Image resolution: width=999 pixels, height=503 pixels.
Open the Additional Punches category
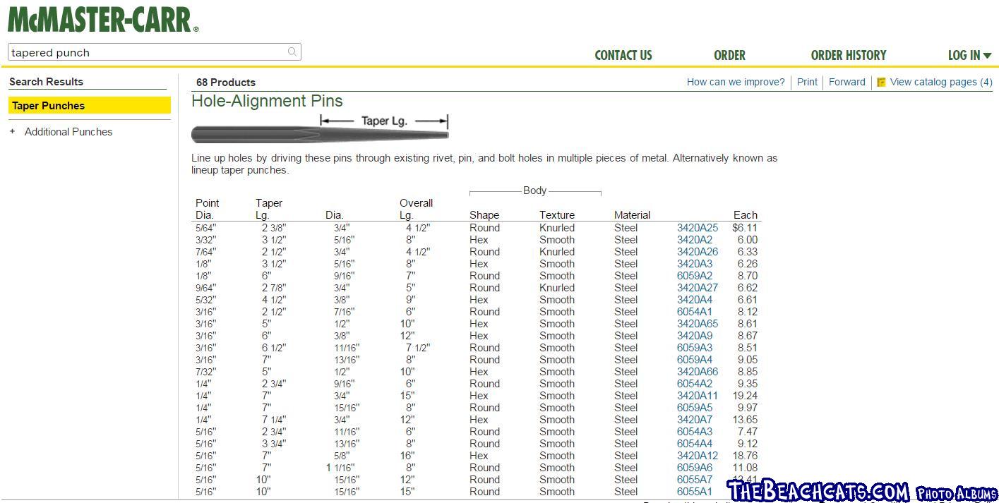(x=68, y=132)
